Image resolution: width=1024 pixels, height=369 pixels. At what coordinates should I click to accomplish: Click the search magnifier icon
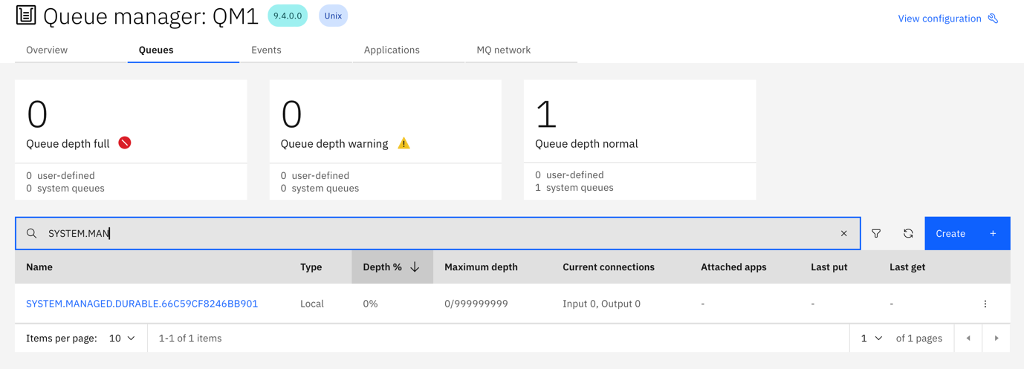31,233
